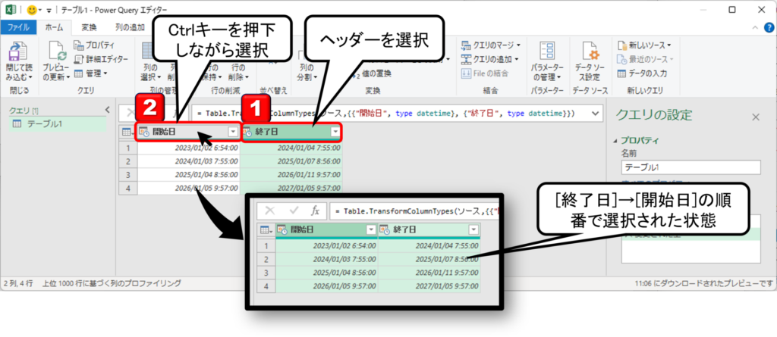777x337 pixels.
Task: Open the ファイル tab
Action: pos(18,27)
